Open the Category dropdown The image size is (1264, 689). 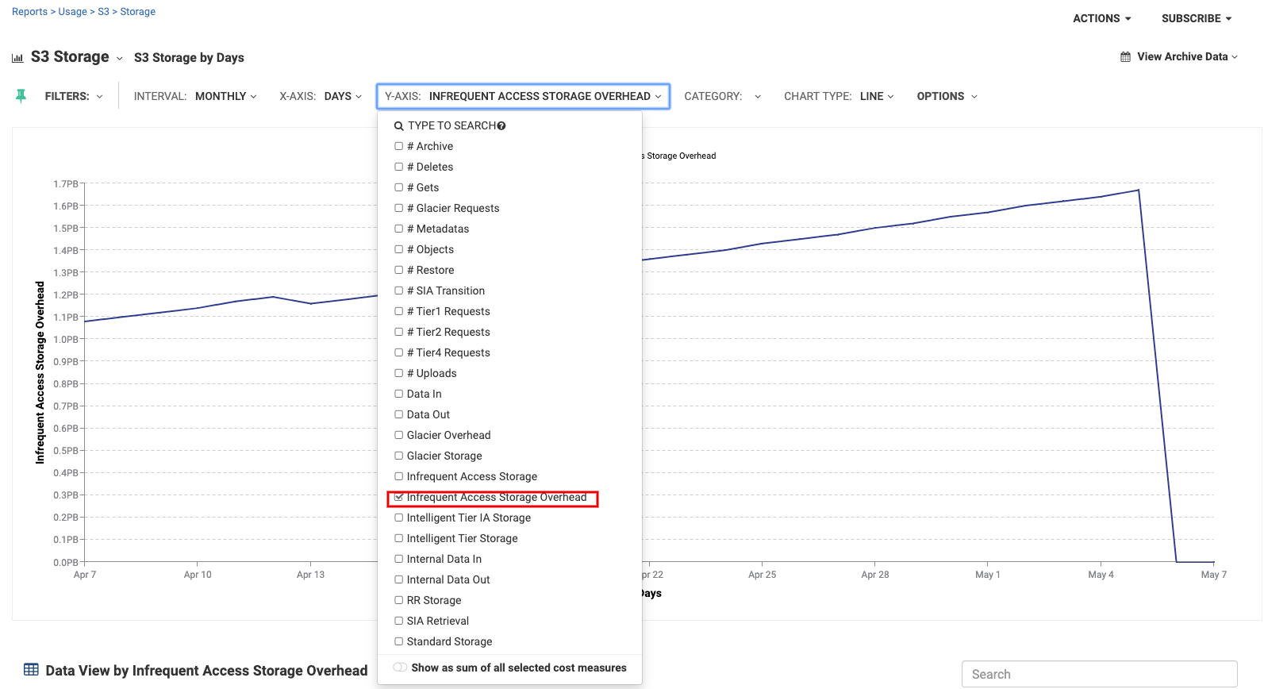pyautogui.click(x=723, y=96)
